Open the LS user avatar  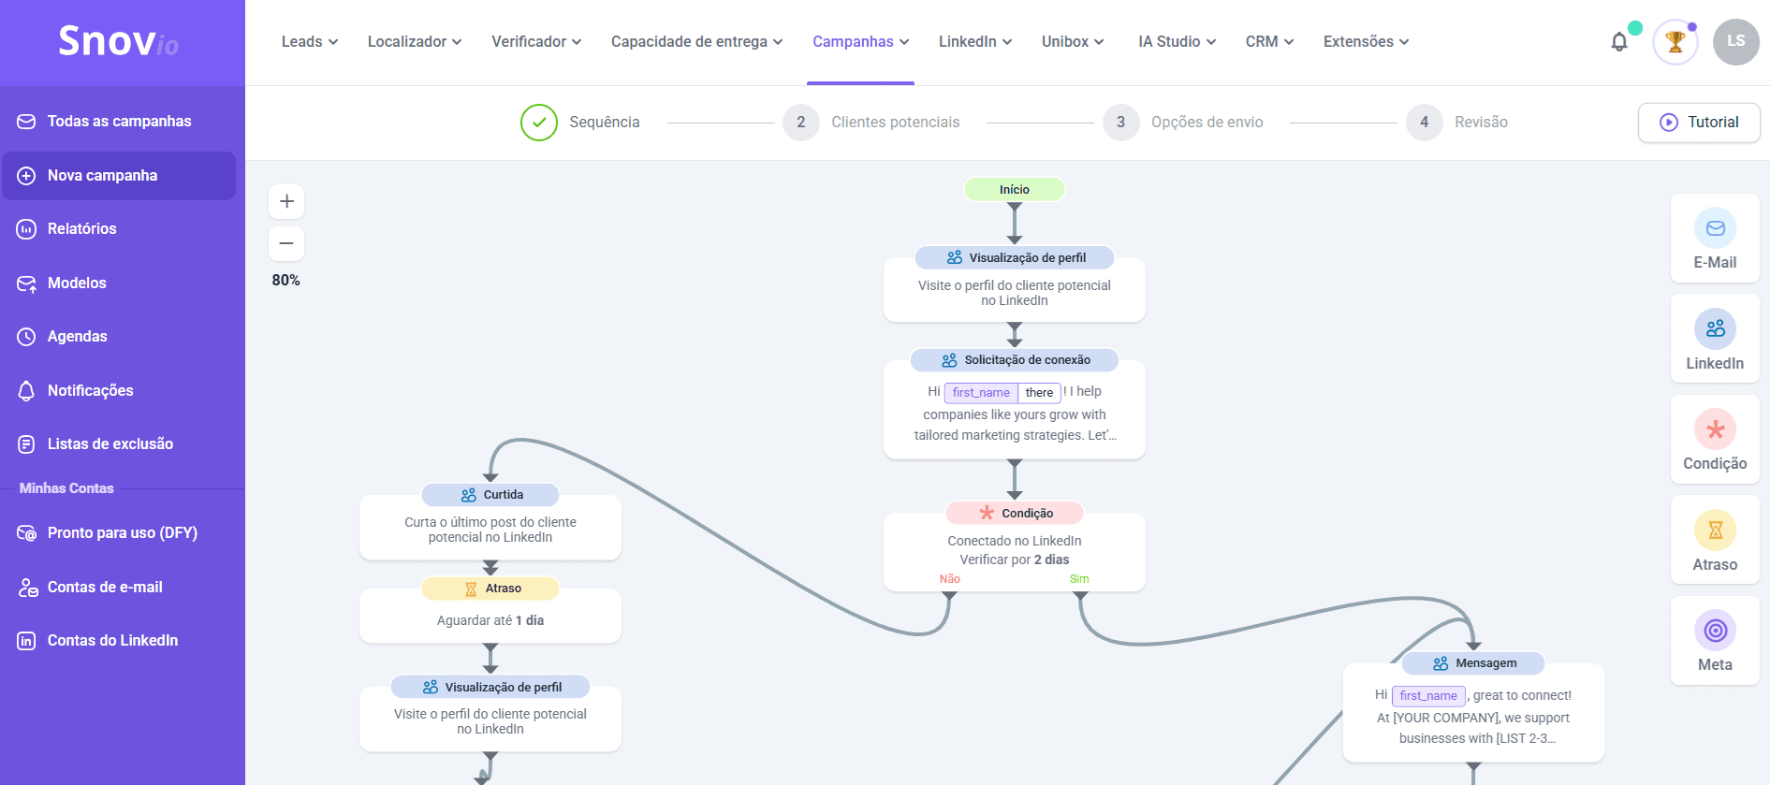click(x=1735, y=42)
